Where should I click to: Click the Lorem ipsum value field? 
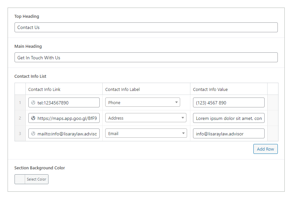229,118
